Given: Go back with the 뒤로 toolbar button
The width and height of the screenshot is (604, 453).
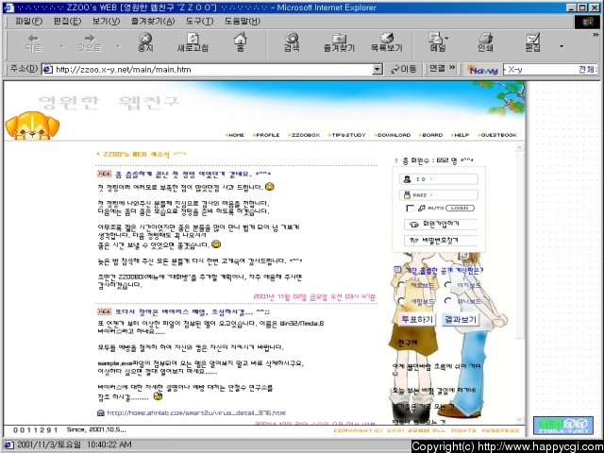Looking at the screenshot, I should (x=34, y=42).
